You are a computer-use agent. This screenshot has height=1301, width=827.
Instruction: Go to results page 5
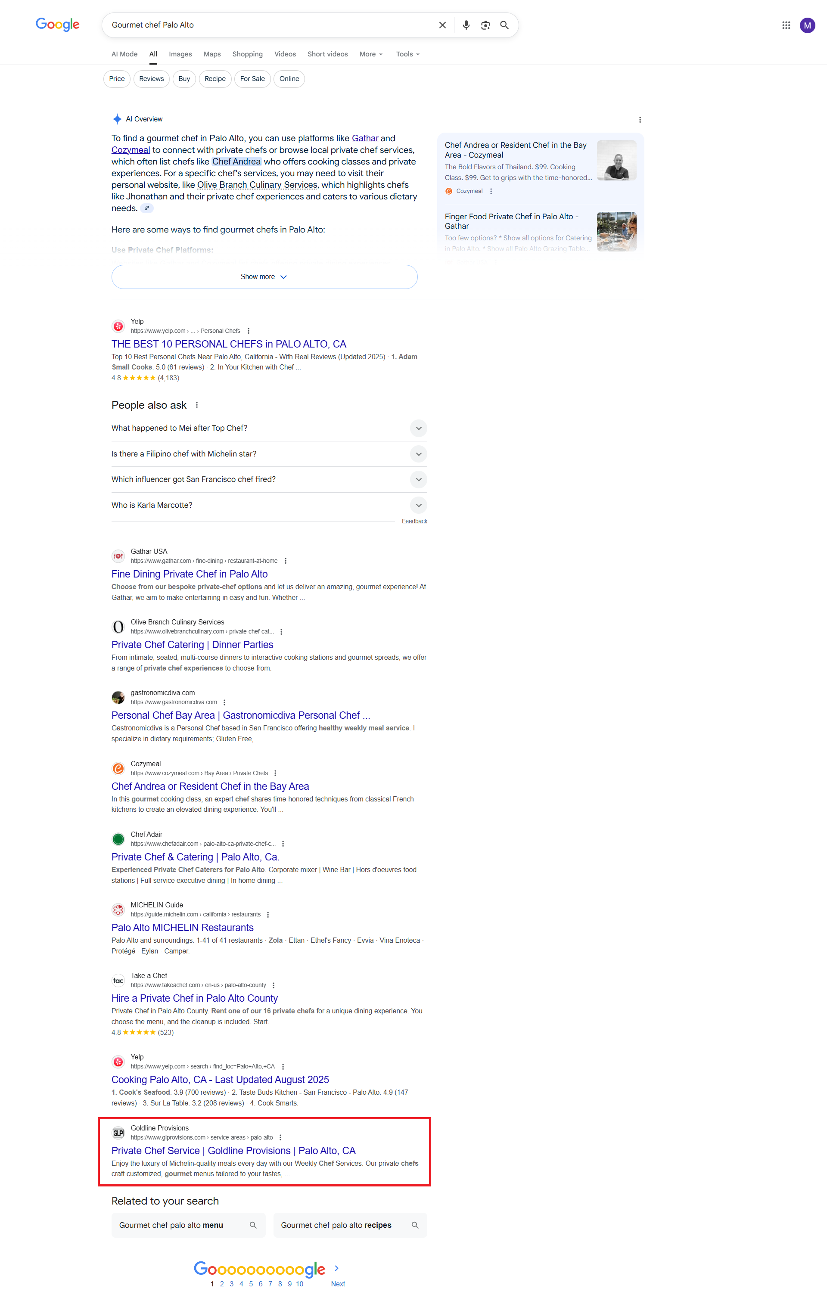251,1284
